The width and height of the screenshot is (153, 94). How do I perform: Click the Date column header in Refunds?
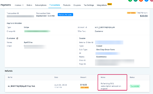56,77
